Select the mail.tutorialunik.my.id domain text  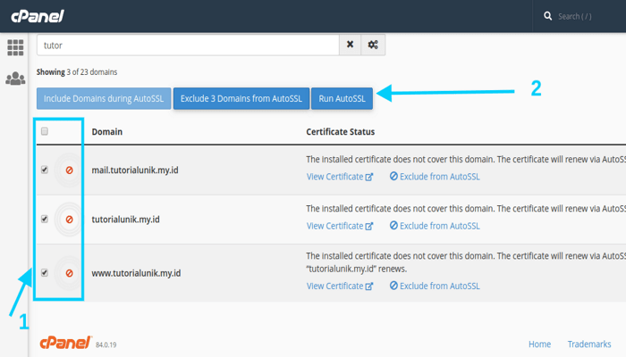(135, 170)
